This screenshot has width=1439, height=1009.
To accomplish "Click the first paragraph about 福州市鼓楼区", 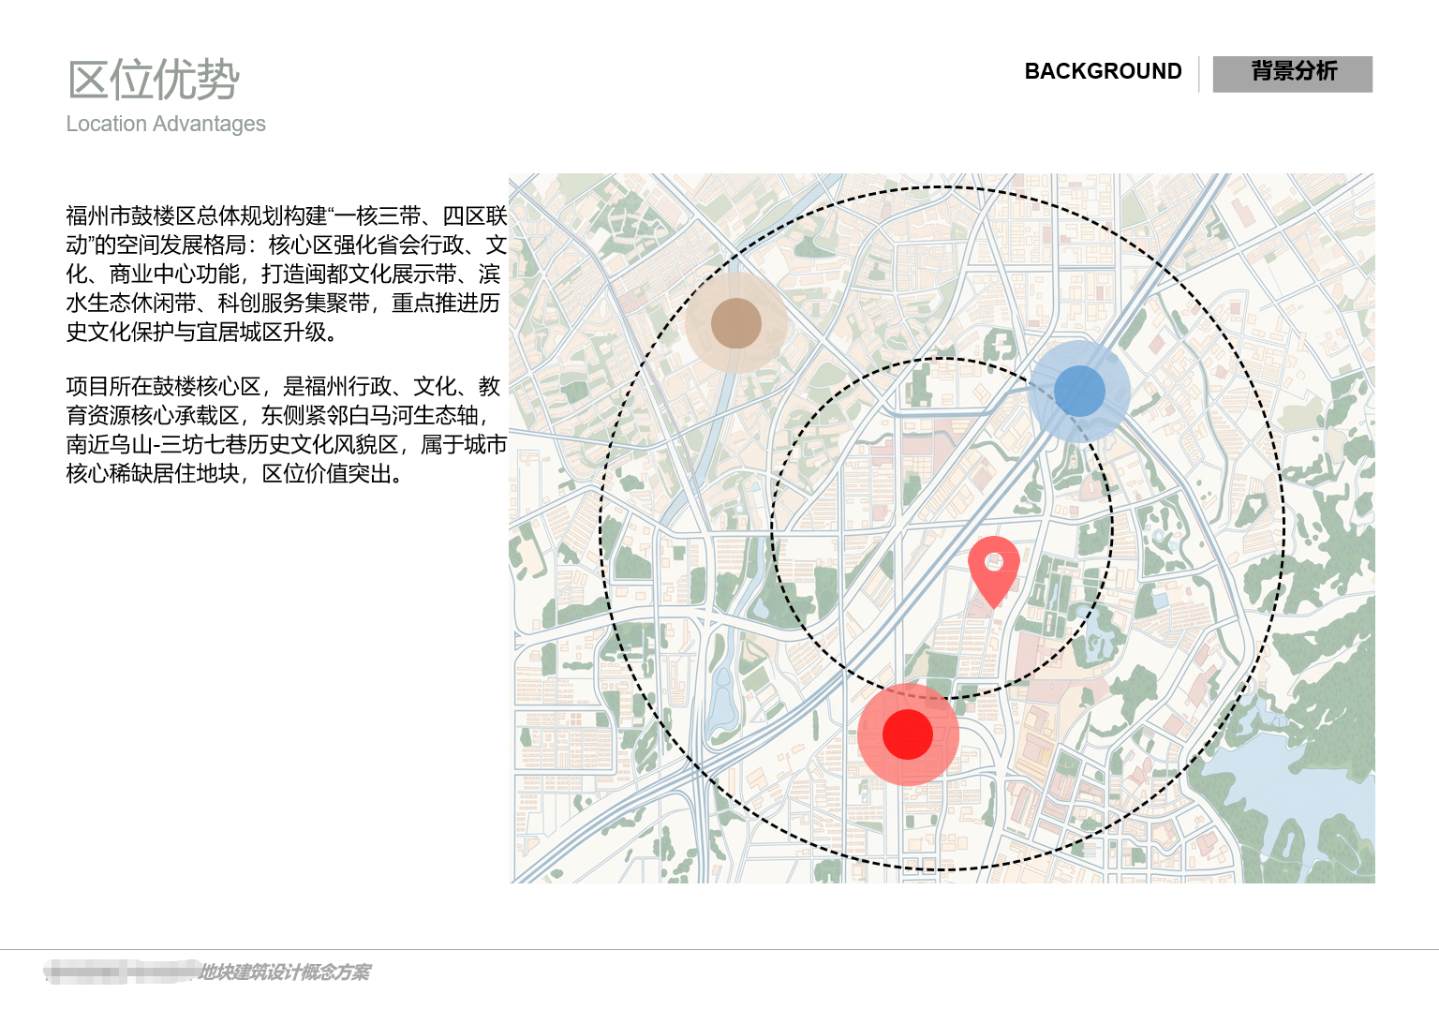I will pos(286,274).
